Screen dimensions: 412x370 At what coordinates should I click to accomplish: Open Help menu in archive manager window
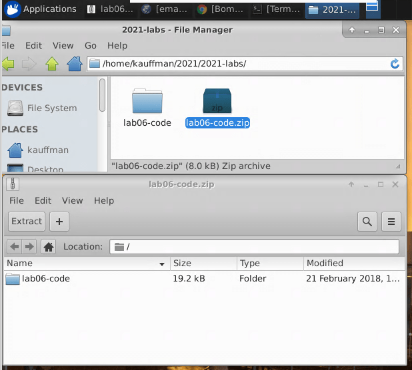click(x=104, y=200)
